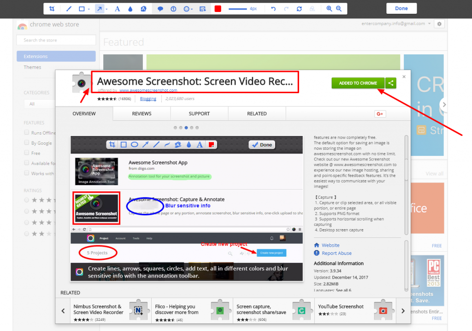Select the speech bubble callout tool
The height and width of the screenshot is (331, 472).
pos(160,9)
